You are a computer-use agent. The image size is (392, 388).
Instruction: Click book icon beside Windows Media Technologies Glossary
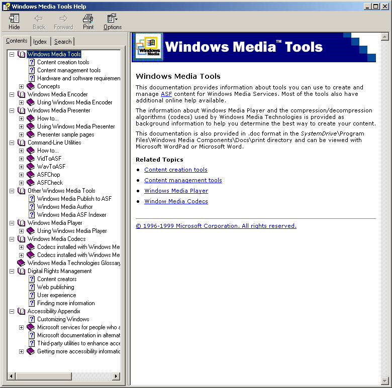click(21, 263)
